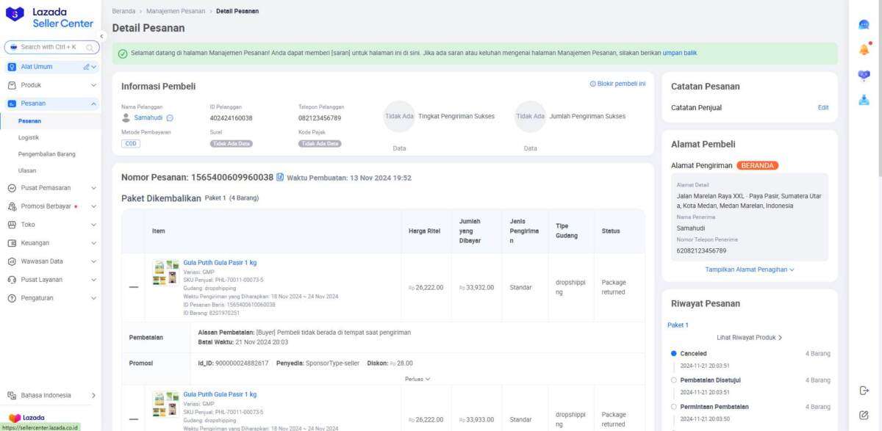Click the Pengaturan help-circle icon
This screenshot has width=882, height=431.
pyautogui.click(x=12, y=298)
